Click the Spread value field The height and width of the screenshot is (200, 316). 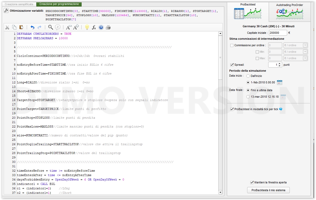click(273, 65)
